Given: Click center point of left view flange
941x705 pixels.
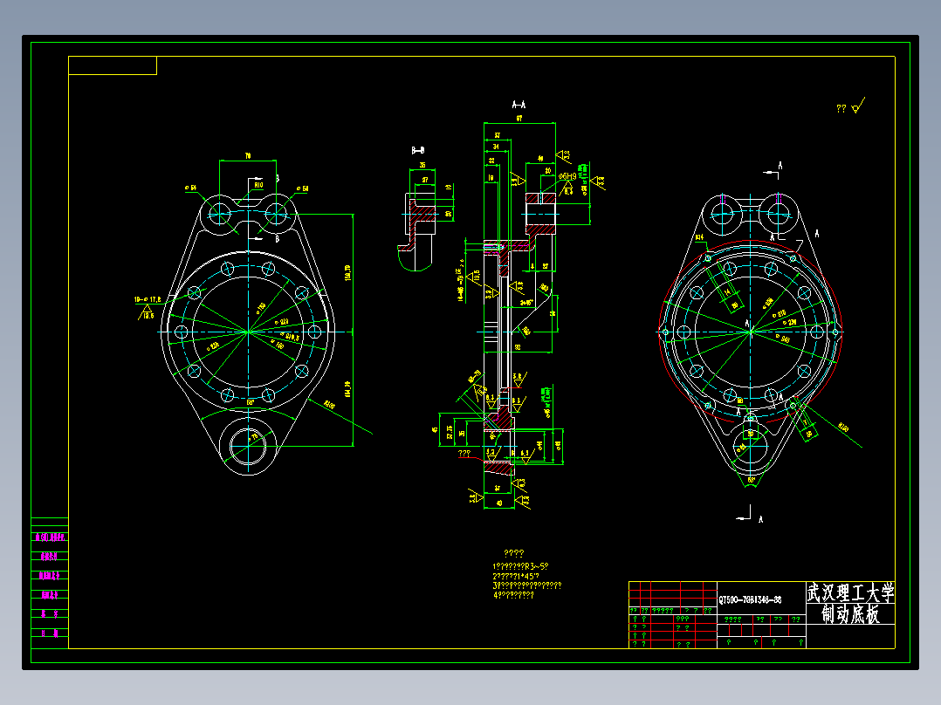Looking at the screenshot, I should click(248, 332).
